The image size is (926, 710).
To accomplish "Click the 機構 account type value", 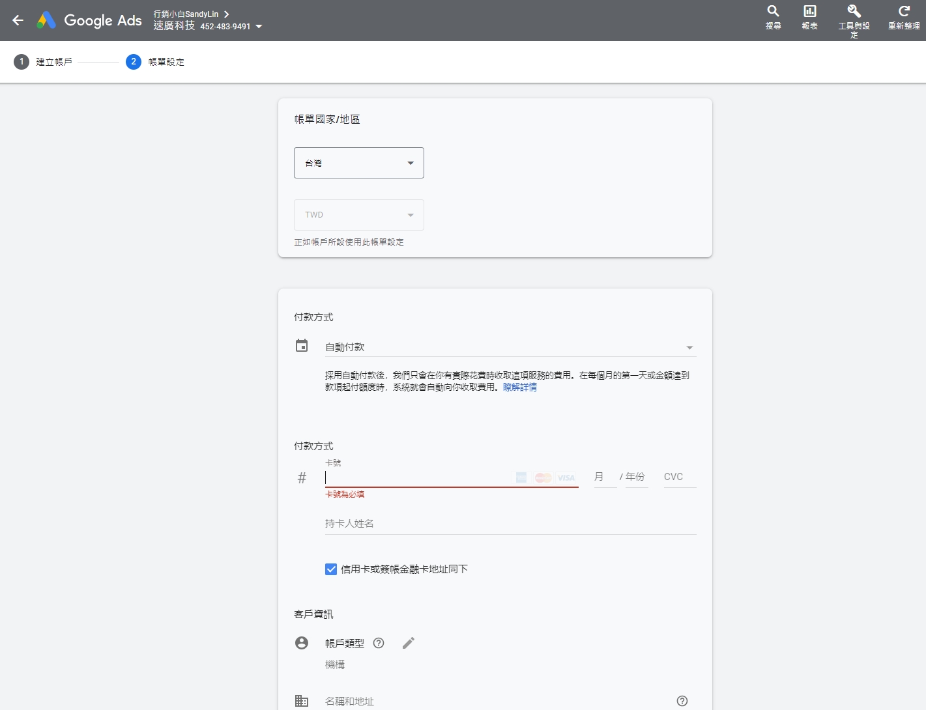I will click(335, 664).
